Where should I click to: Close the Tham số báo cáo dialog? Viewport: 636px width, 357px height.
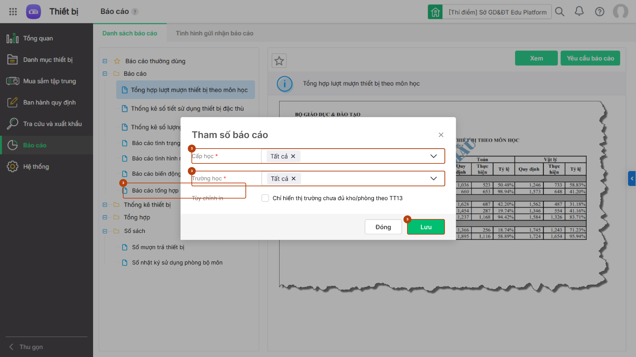441,135
